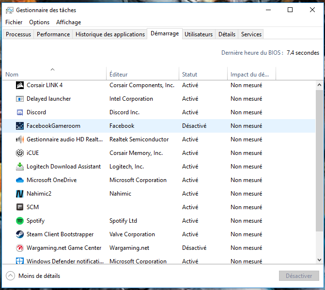
Task: Switch to the Performance tab
Action: tap(53, 34)
